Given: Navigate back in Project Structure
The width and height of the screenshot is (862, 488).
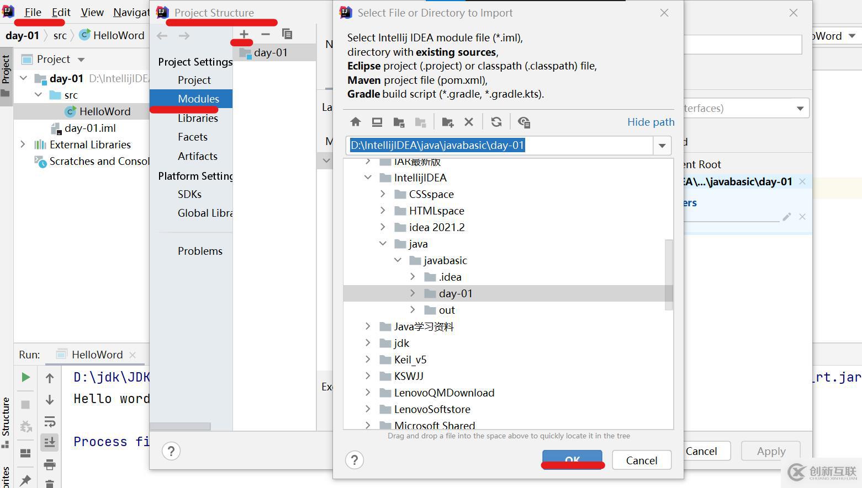Looking at the screenshot, I should (x=162, y=36).
